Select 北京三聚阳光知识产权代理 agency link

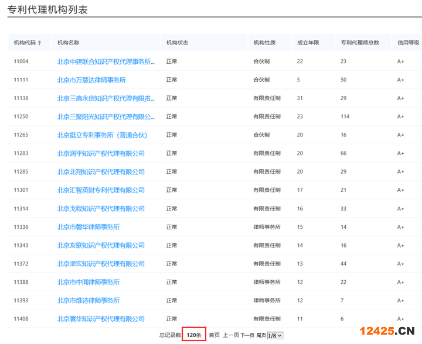tap(106, 117)
